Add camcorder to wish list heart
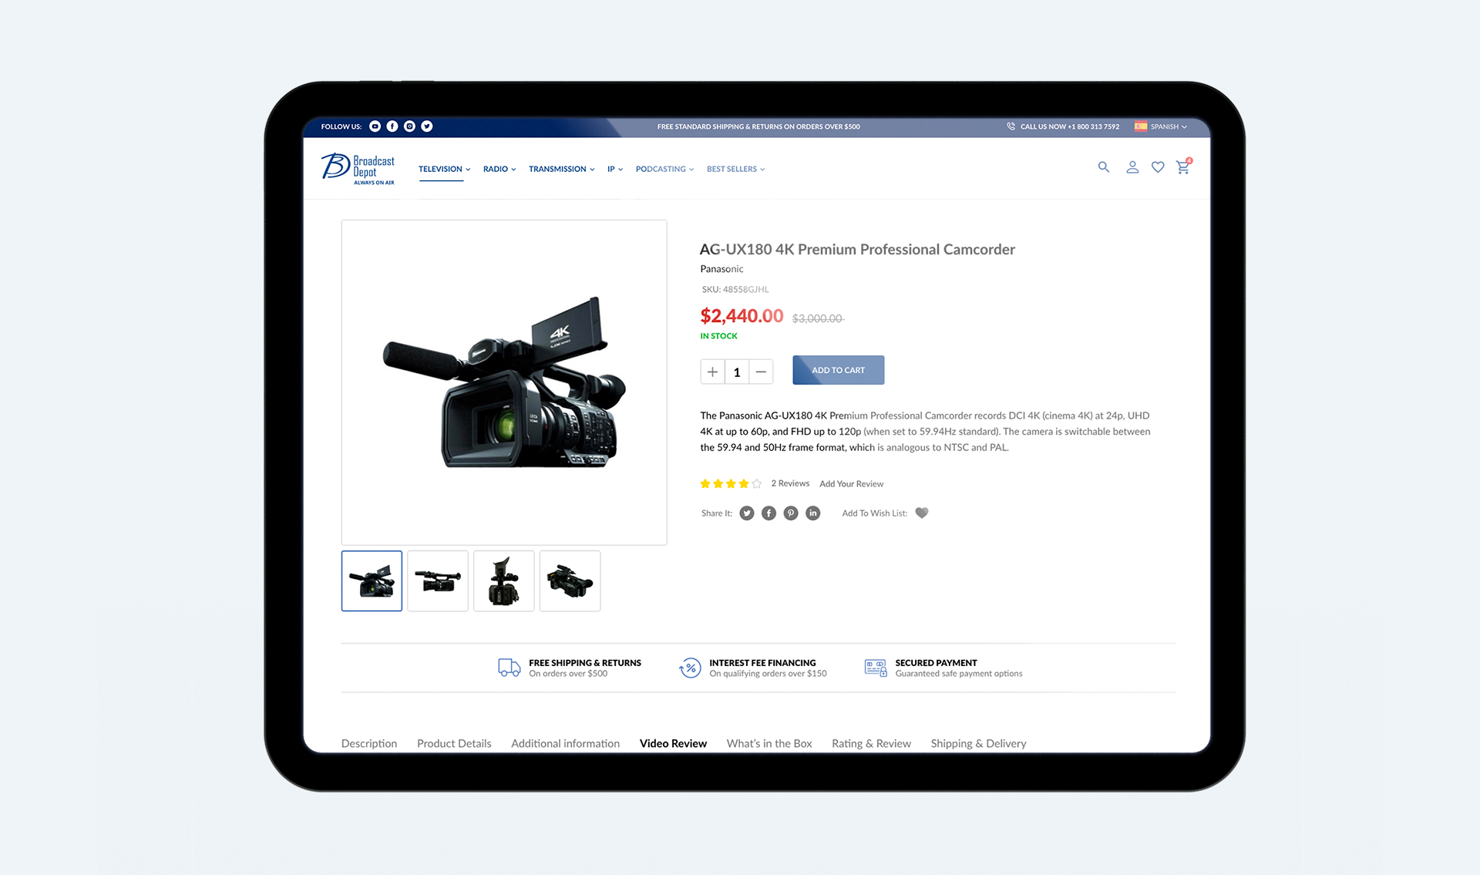 pyautogui.click(x=921, y=513)
